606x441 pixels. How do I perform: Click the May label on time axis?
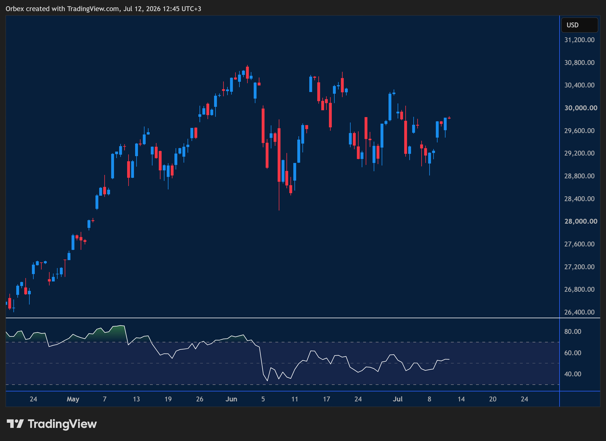tap(73, 399)
